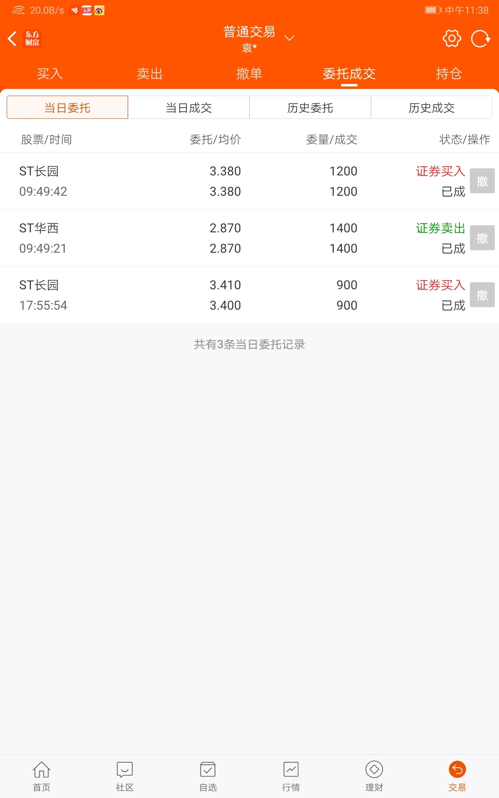499x798 pixels.
Task: Switch to 持仓 tab
Action: click(x=449, y=74)
